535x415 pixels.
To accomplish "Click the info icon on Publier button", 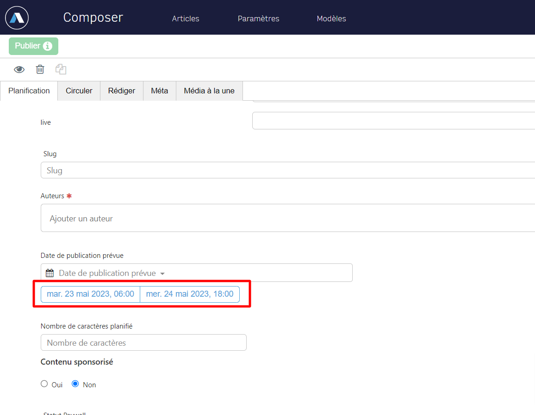I will pyautogui.click(x=47, y=46).
